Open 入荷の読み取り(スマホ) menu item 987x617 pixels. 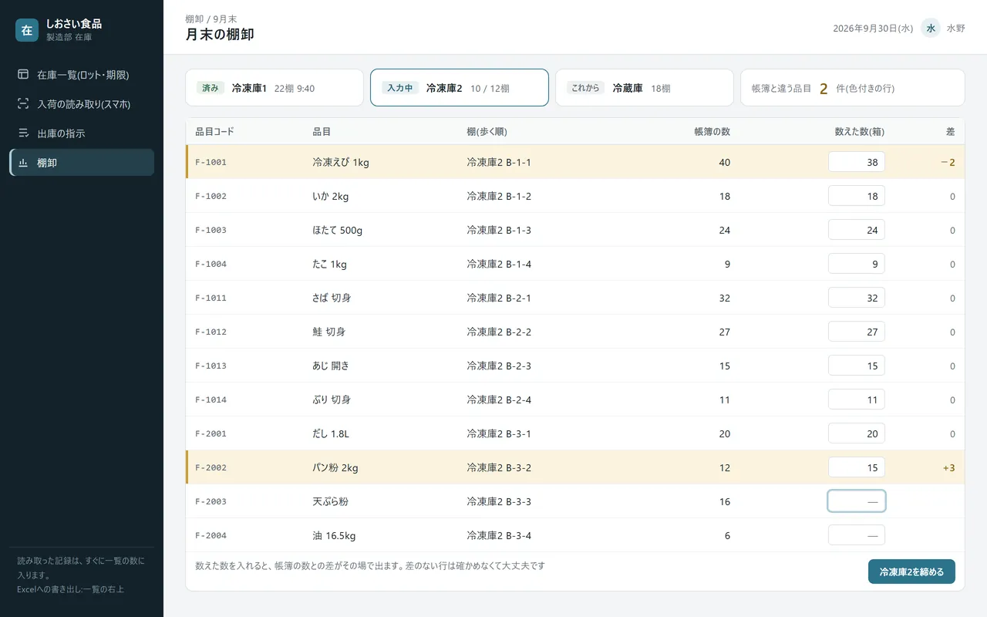(82, 104)
